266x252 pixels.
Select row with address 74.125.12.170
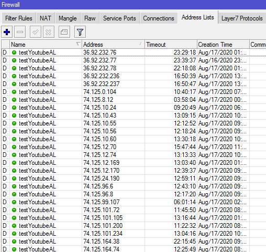(134, 171)
